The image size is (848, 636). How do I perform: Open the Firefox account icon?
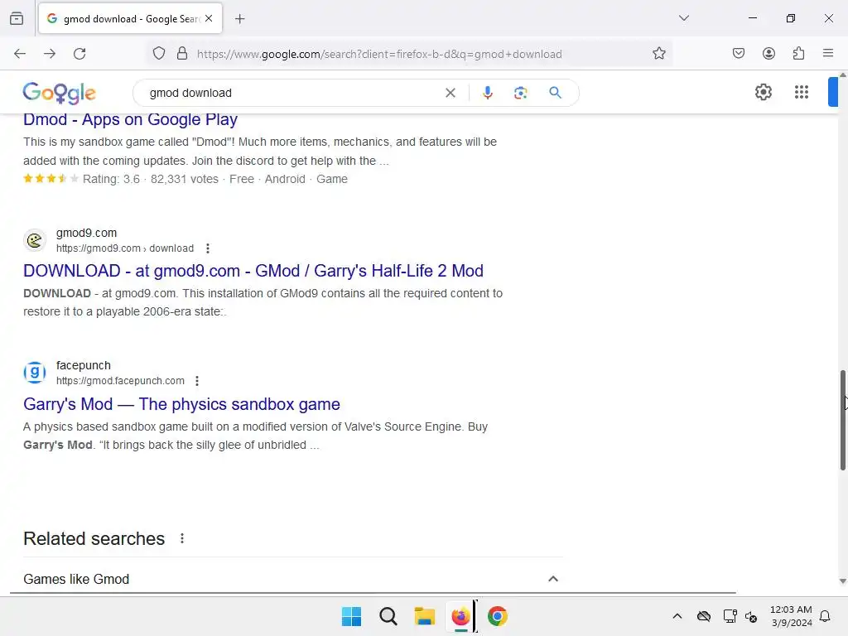[x=768, y=53]
